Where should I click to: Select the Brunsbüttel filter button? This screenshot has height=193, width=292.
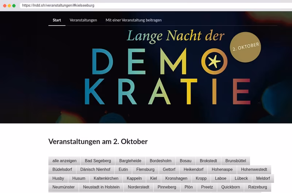click(x=235, y=161)
